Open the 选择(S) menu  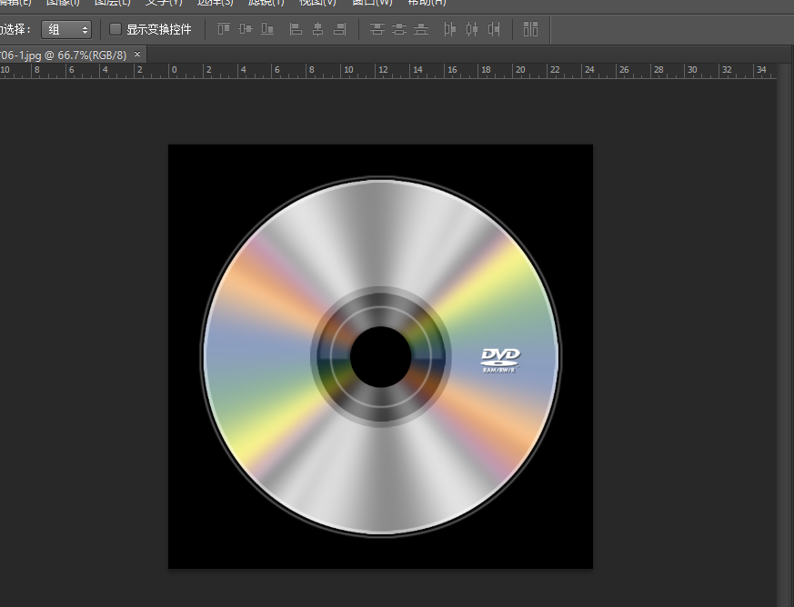click(x=216, y=3)
